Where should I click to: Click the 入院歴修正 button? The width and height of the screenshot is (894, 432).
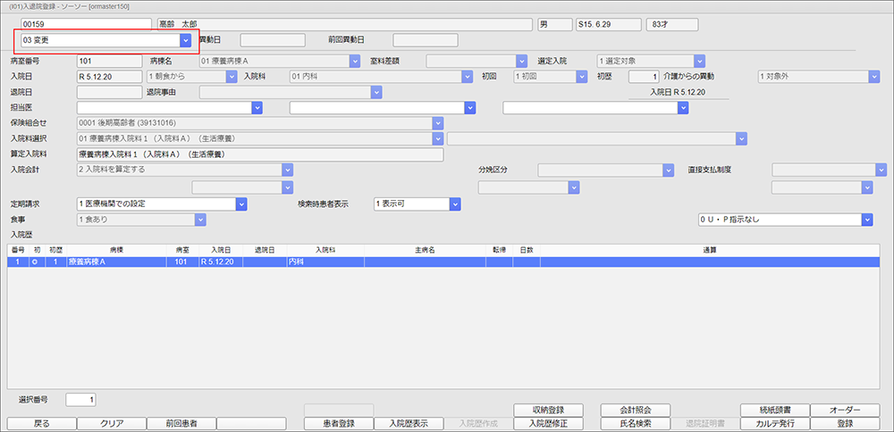click(550, 423)
